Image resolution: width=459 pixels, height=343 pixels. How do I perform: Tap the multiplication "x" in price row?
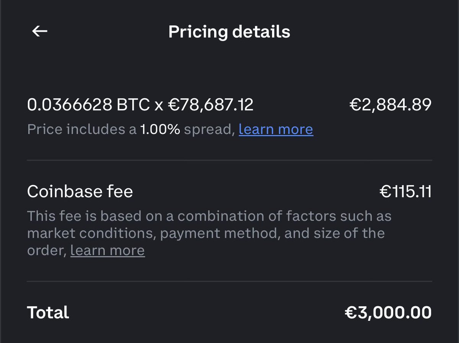click(x=159, y=105)
